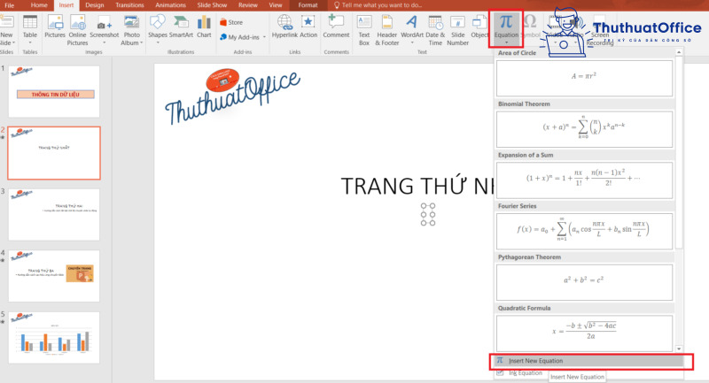The image size is (709, 383).
Task: Open the File tab
Action: (x=9, y=5)
